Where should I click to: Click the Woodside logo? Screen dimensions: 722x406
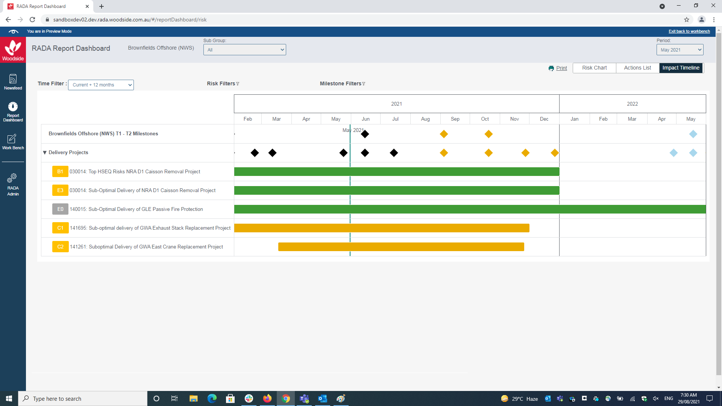(x=13, y=50)
